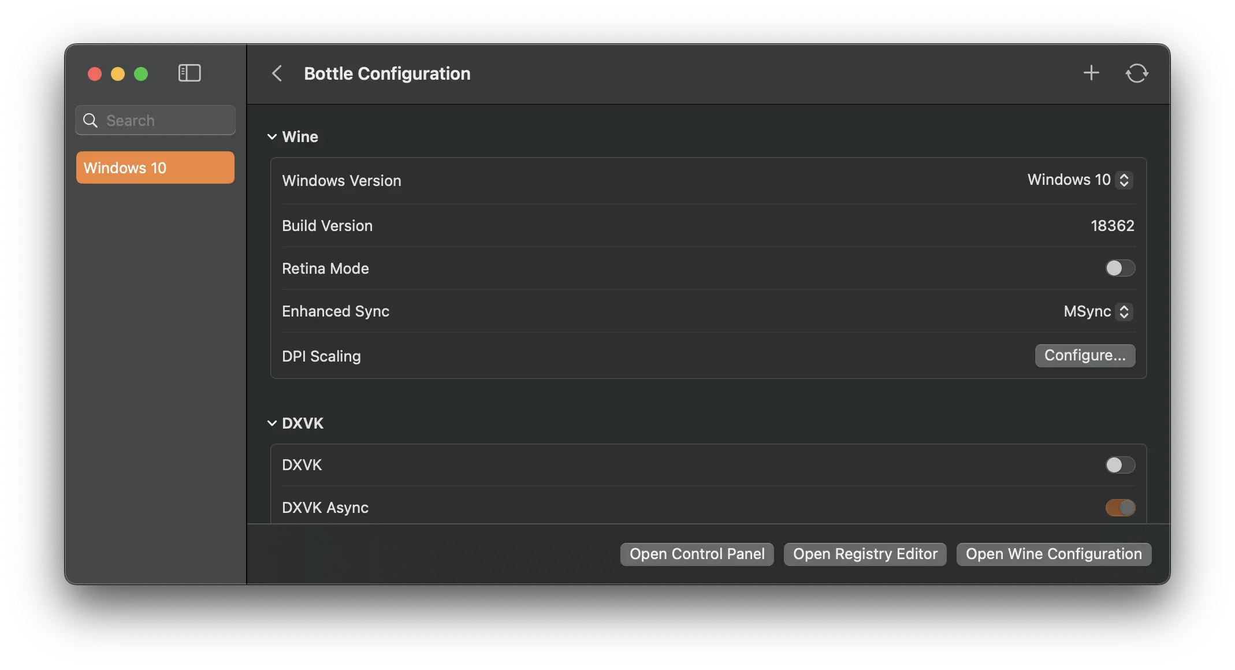This screenshot has height=670, width=1235.
Task: Open Wine Configuration
Action: point(1053,554)
